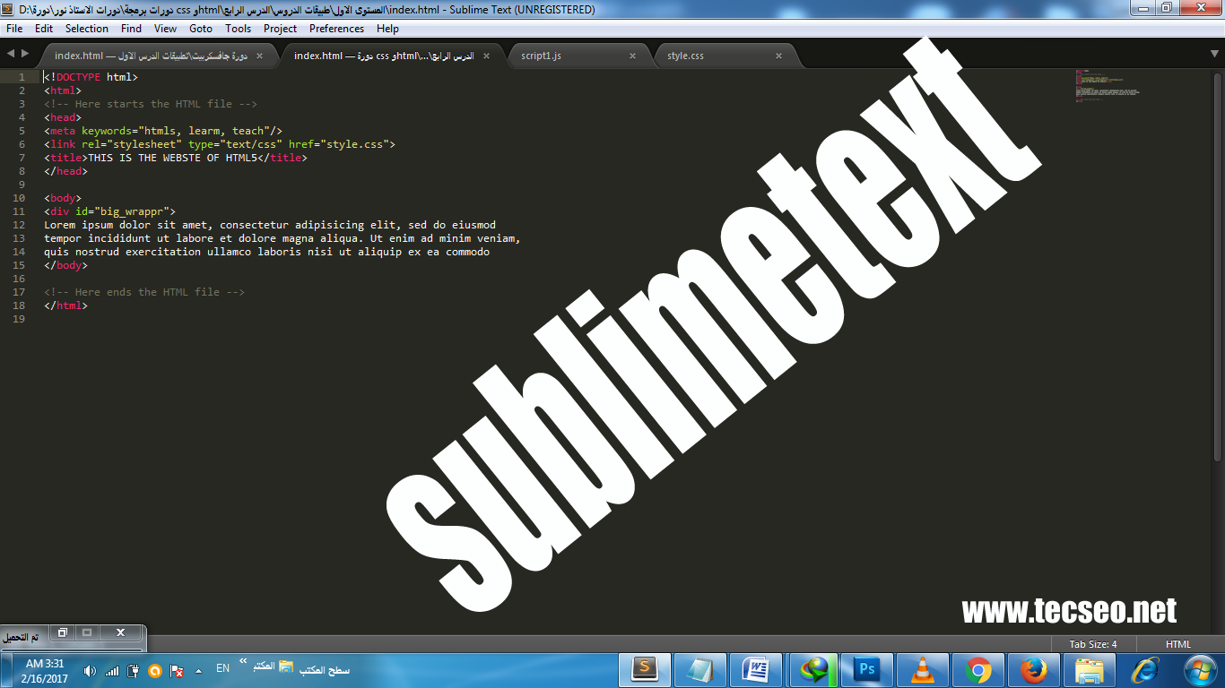
Task: Click the network signal tray icon
Action: pyautogui.click(x=112, y=671)
